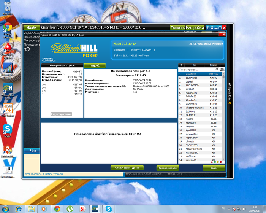Click the yellow status dot below the player list

point(218,162)
